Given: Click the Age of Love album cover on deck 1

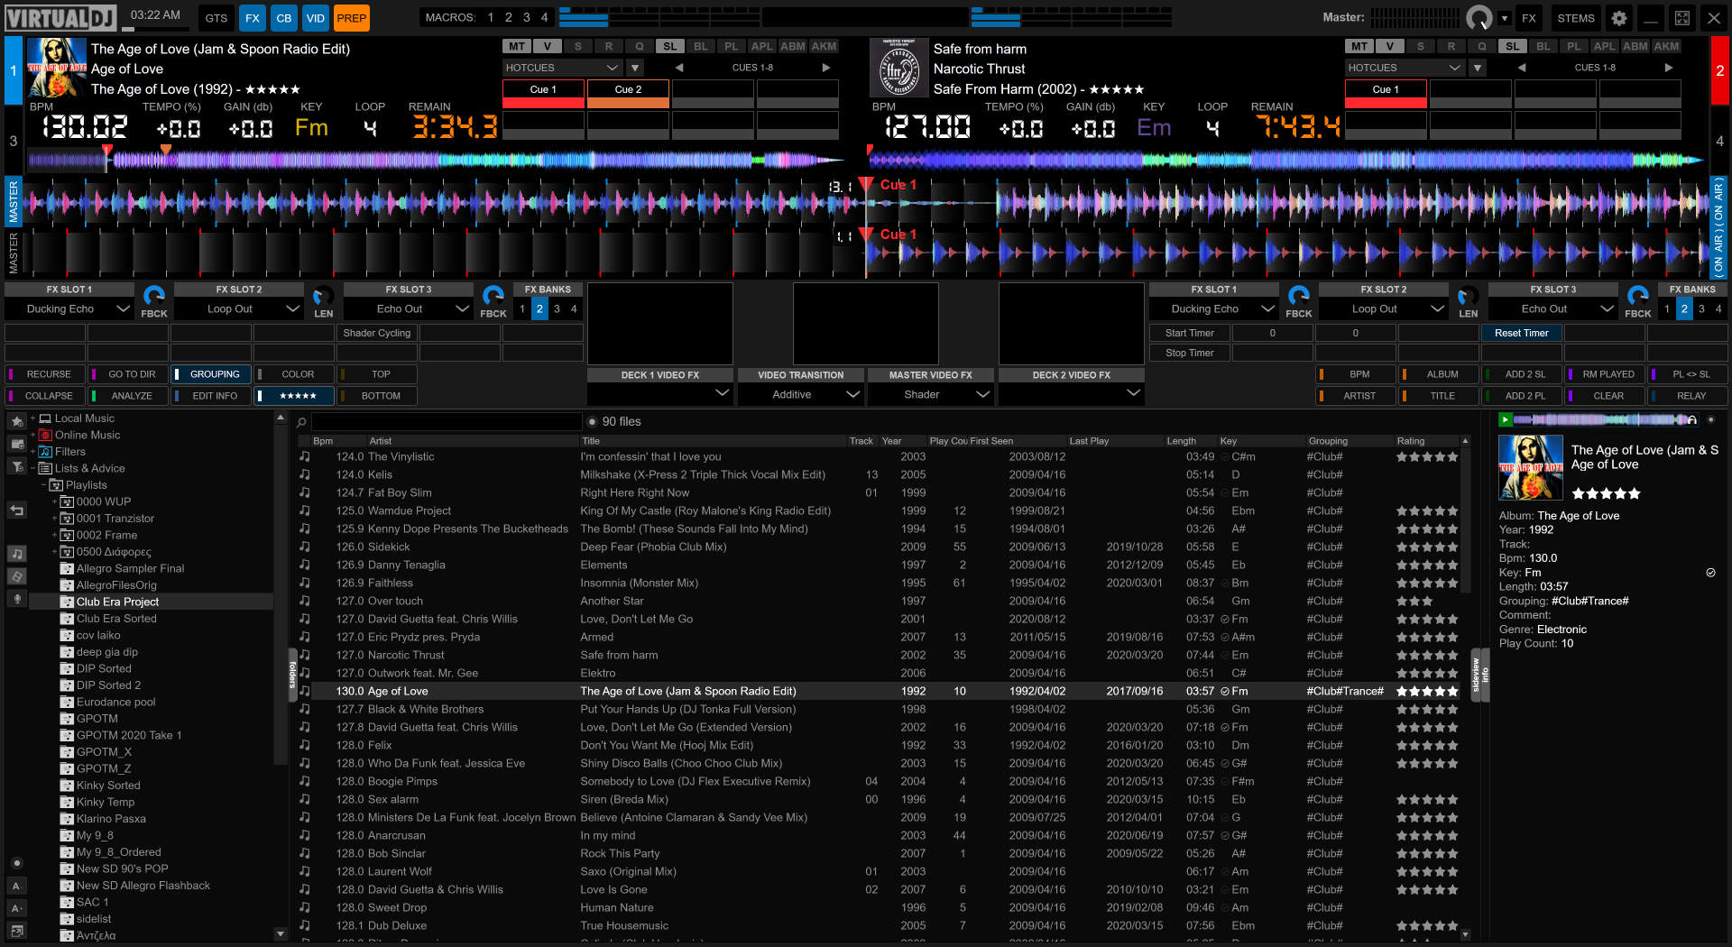Looking at the screenshot, I should pos(57,68).
